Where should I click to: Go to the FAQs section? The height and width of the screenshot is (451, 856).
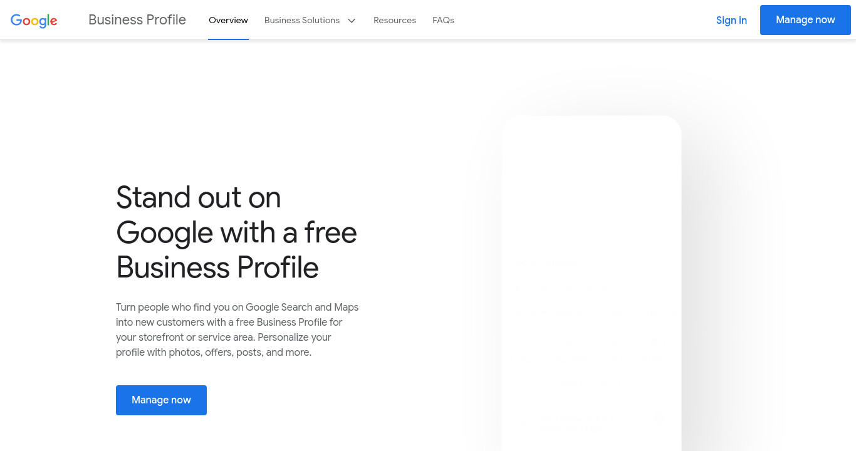coord(443,20)
